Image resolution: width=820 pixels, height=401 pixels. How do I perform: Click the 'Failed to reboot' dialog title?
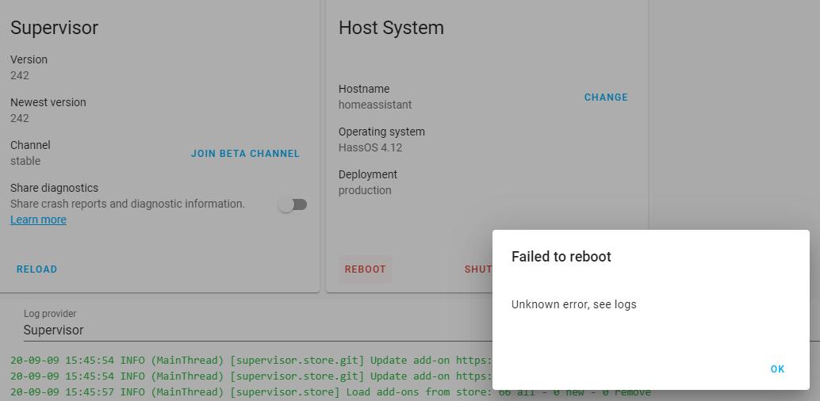click(x=561, y=257)
